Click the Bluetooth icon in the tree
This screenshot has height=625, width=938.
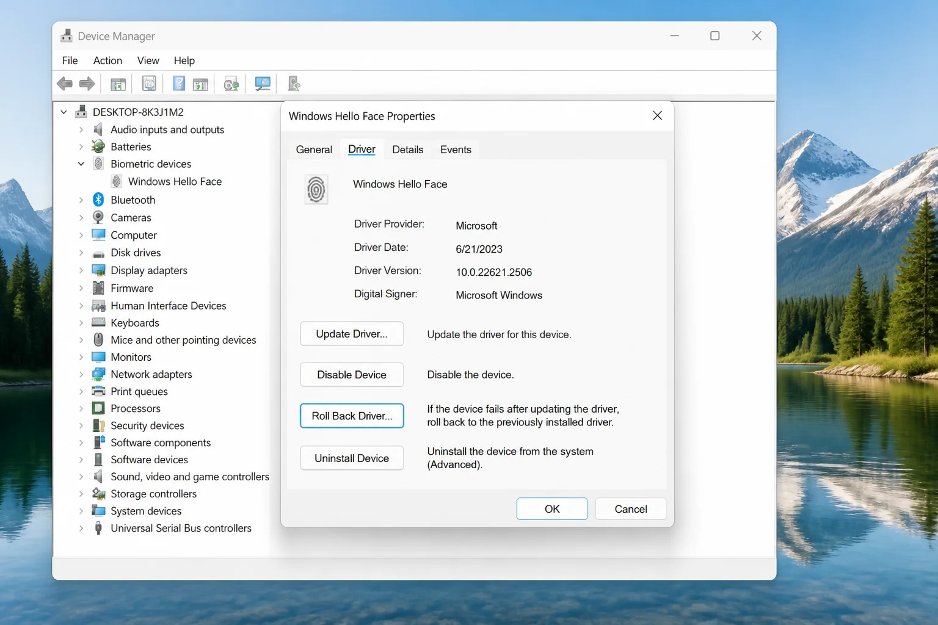98,200
